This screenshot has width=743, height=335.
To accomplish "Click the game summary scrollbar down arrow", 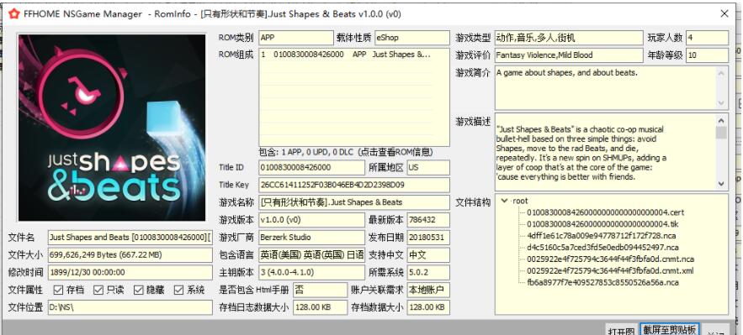I will point(721,103).
